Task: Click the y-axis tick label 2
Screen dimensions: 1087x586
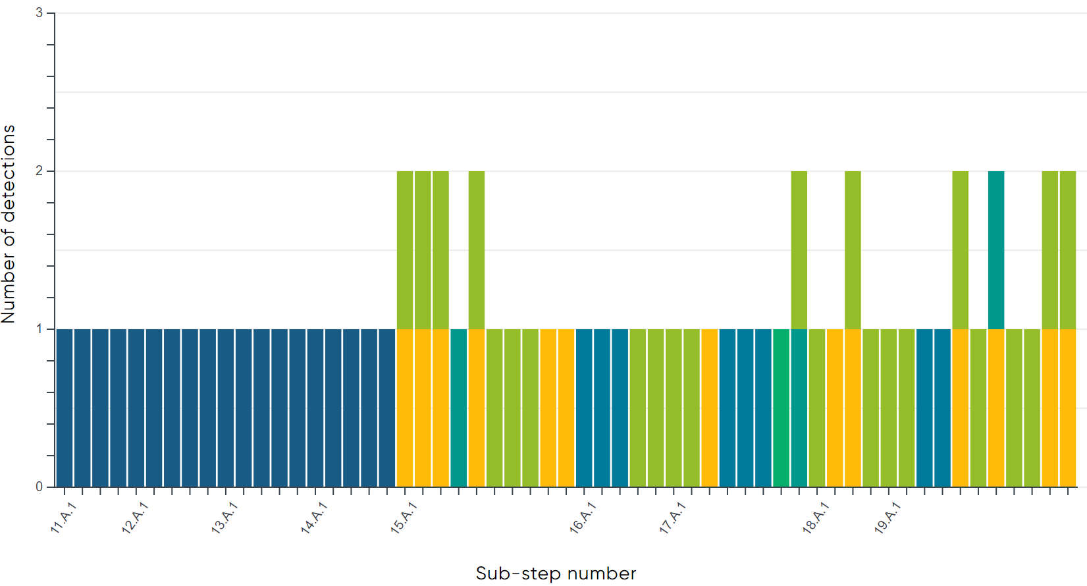Action: click(39, 171)
